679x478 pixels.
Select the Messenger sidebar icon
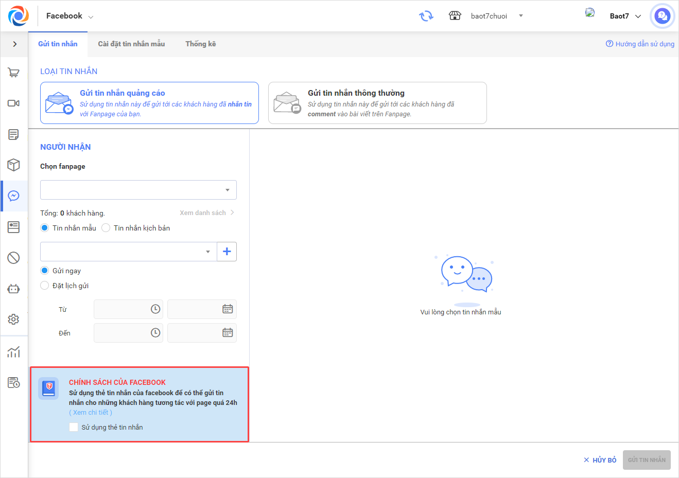[x=14, y=196]
